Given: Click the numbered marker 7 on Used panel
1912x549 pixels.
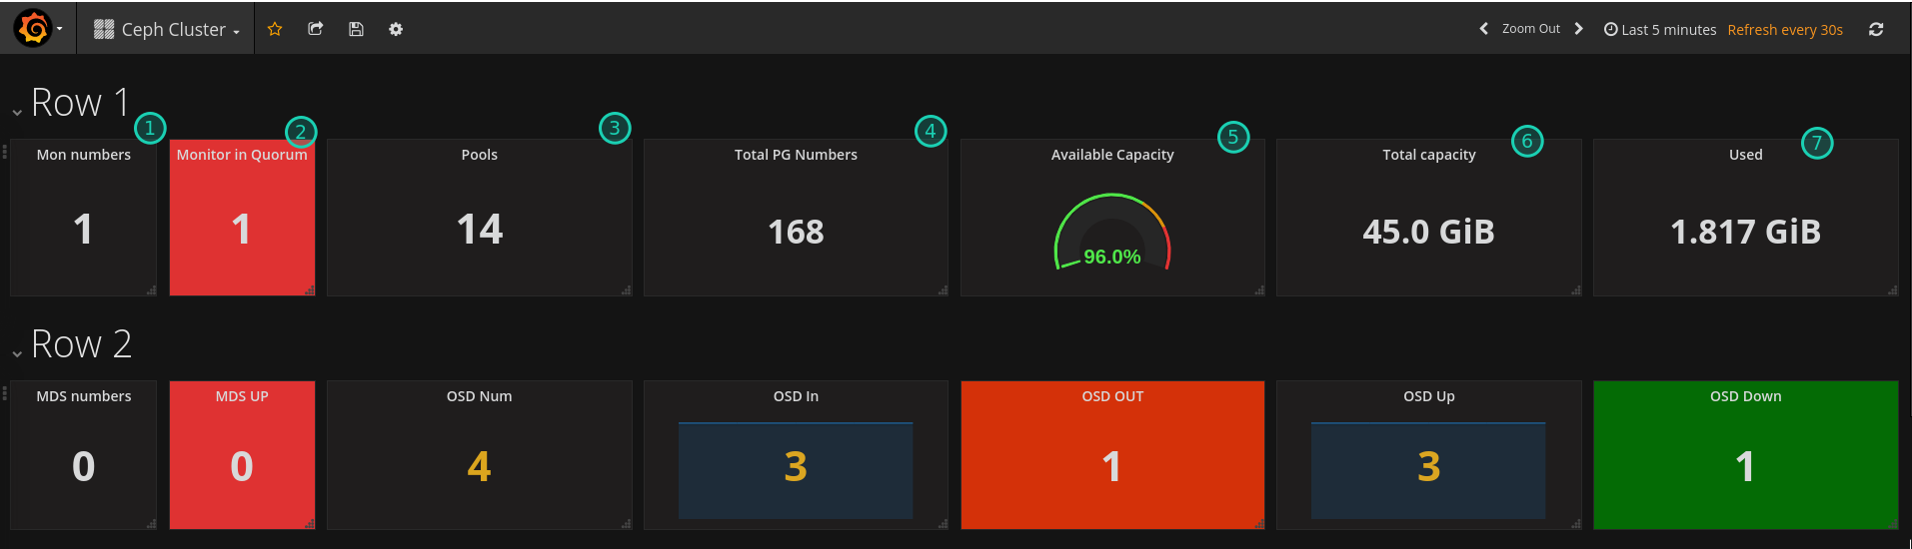Looking at the screenshot, I should [x=1816, y=143].
